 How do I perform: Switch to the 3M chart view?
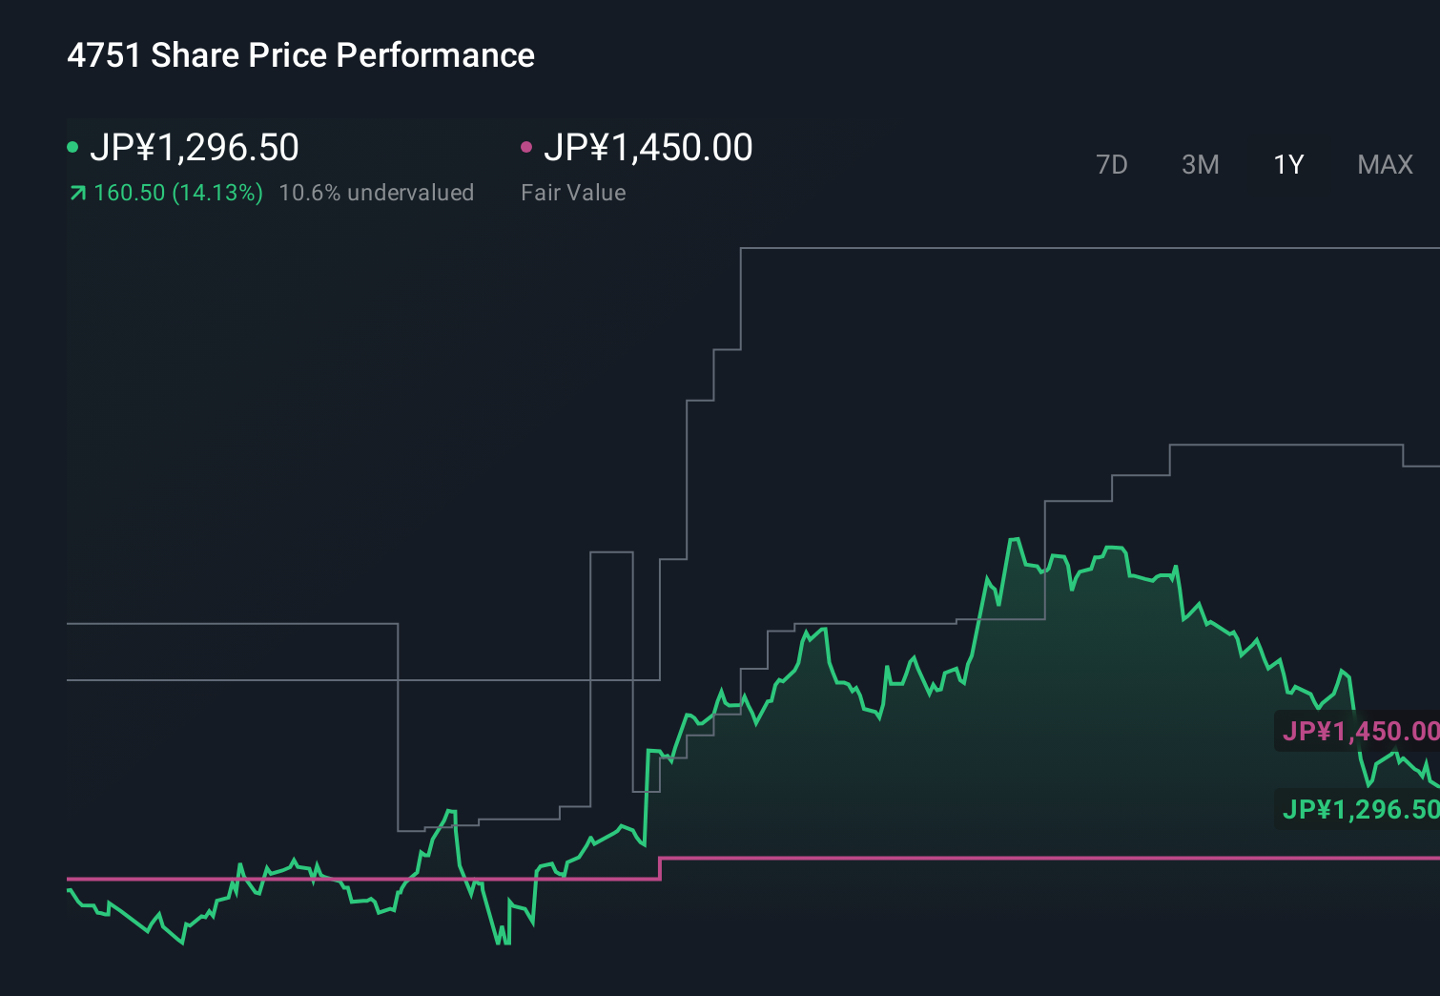point(1199,164)
